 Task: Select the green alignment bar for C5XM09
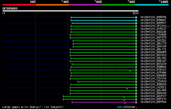(107, 82)
